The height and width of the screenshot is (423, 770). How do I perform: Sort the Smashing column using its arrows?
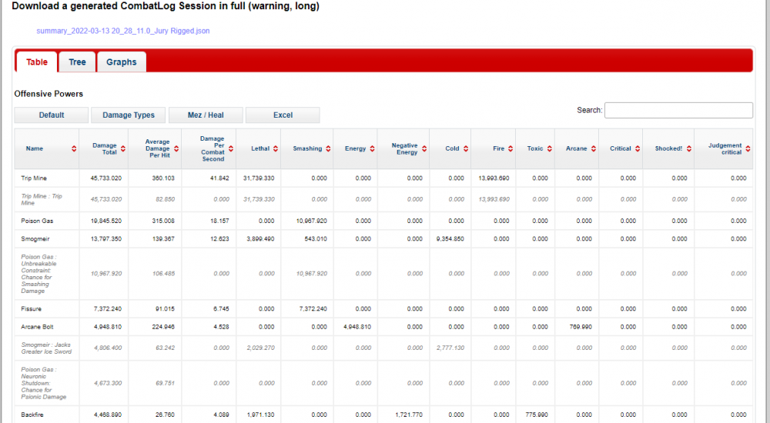[328, 149]
